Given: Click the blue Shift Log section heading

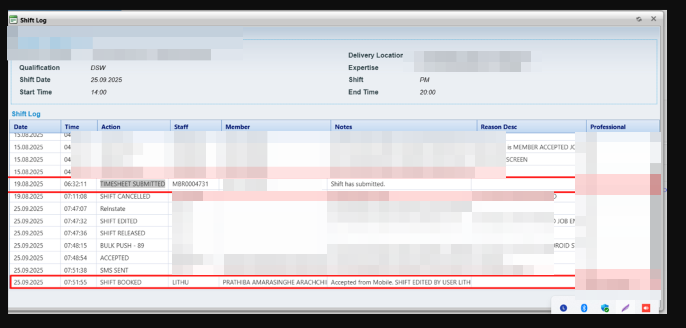Looking at the screenshot, I should (x=26, y=114).
